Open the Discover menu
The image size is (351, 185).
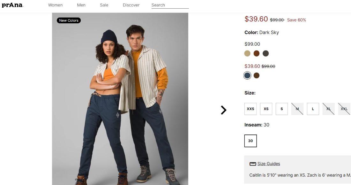coord(131,5)
